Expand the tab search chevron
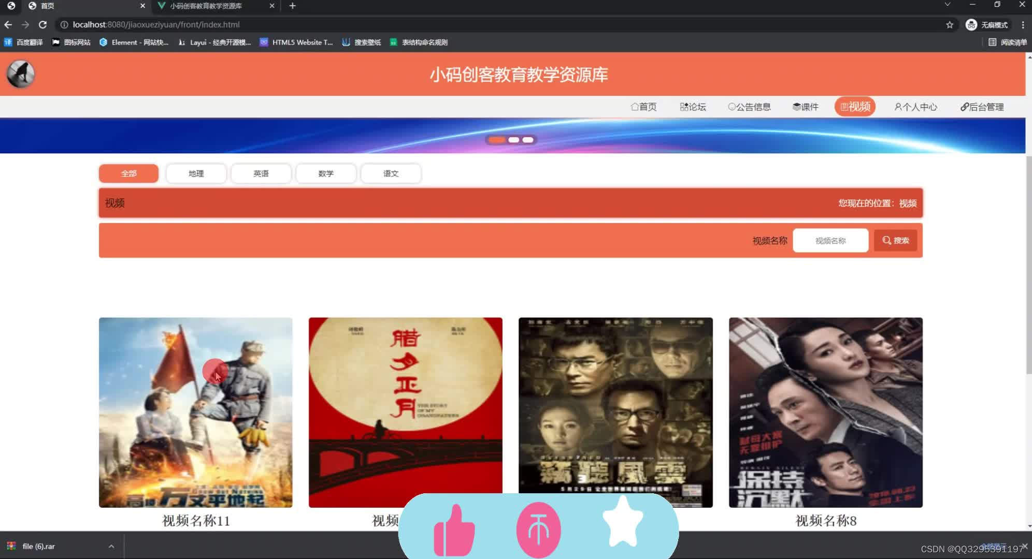The height and width of the screenshot is (559, 1032). [947, 4]
